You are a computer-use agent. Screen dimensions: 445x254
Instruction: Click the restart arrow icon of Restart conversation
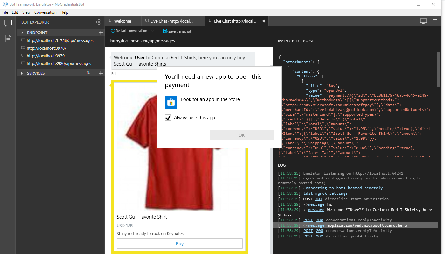(x=113, y=31)
